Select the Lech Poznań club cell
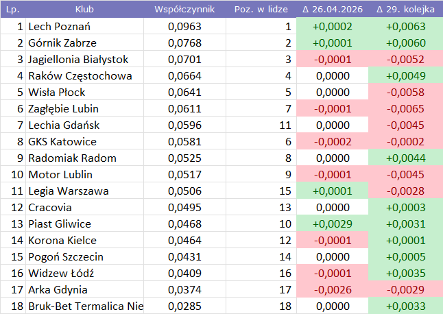 [x=84, y=27]
